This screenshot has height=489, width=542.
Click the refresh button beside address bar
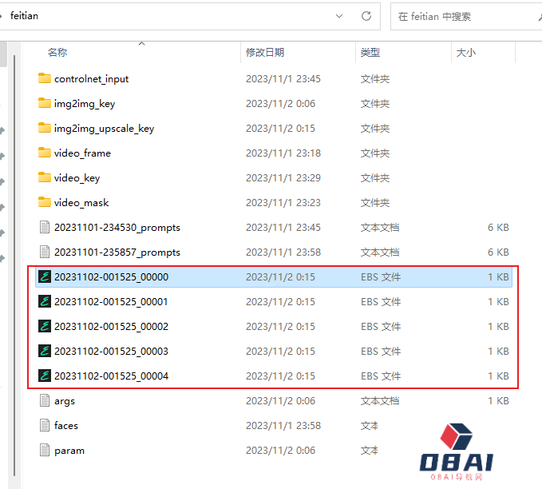coord(366,16)
